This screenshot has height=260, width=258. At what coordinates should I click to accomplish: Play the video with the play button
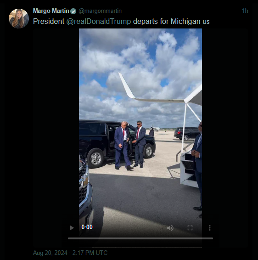point(72,228)
